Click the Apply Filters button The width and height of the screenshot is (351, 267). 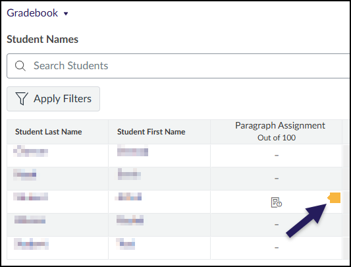tap(53, 99)
